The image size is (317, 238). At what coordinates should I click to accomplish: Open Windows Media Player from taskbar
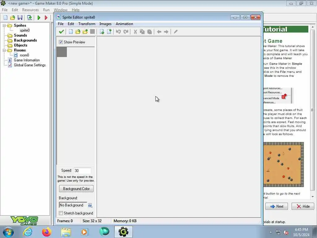(x=85, y=232)
